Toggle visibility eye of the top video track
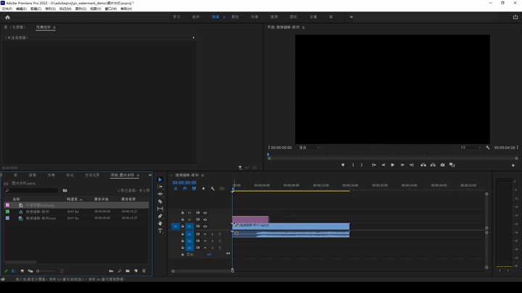The image size is (522, 293). (x=205, y=213)
